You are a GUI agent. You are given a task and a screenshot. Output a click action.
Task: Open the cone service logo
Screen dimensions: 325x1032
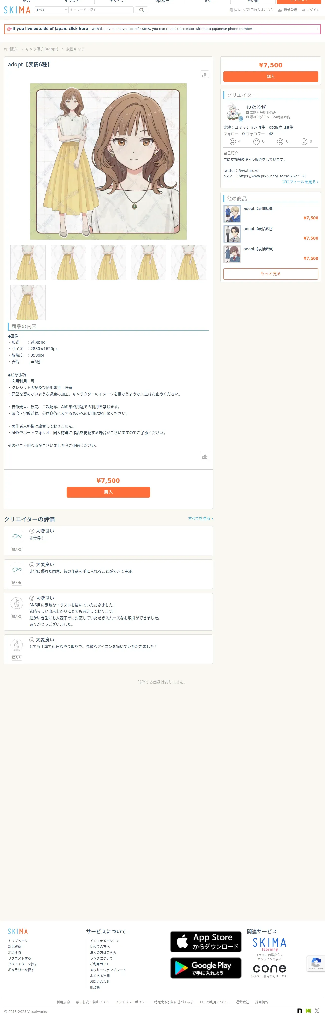coord(269,969)
